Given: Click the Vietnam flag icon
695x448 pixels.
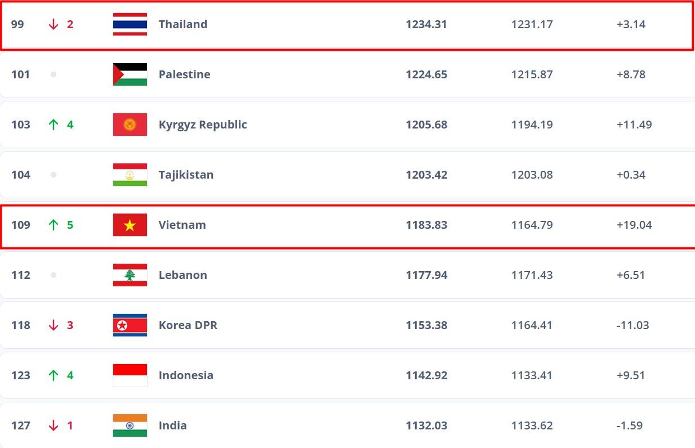Looking at the screenshot, I should (130, 225).
